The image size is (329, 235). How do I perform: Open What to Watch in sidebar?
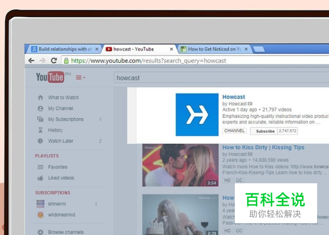click(63, 98)
